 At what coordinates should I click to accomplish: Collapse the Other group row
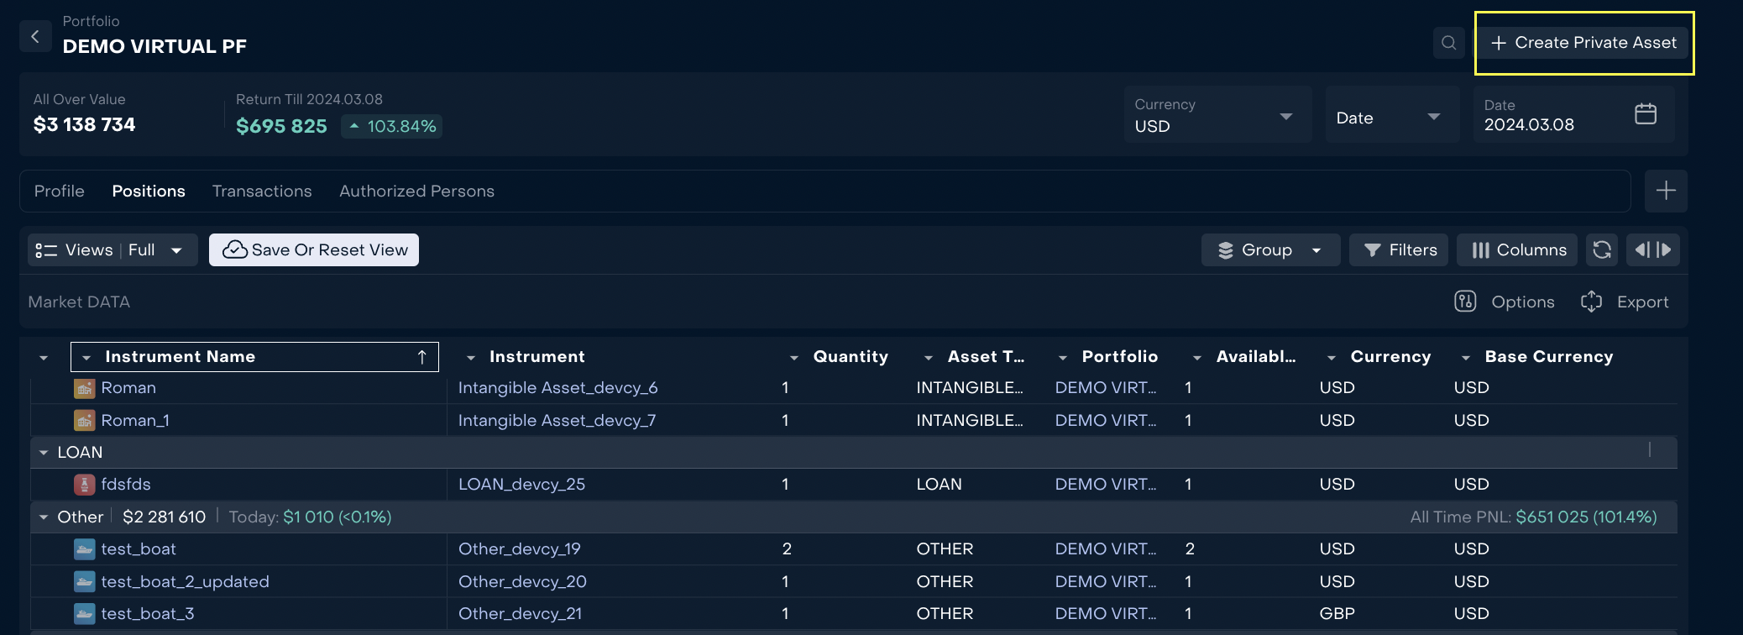tap(44, 517)
